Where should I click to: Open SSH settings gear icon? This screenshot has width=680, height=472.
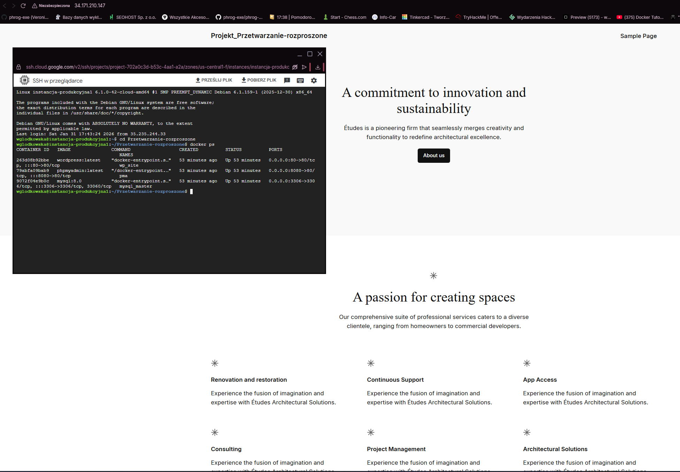coord(314,81)
